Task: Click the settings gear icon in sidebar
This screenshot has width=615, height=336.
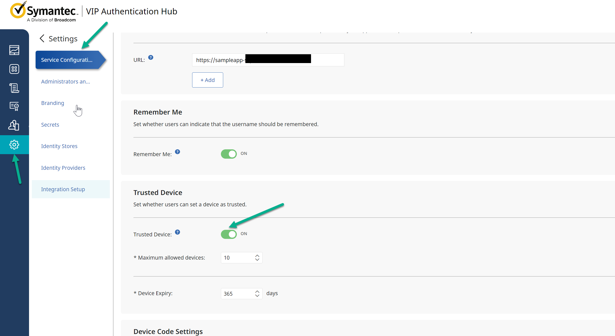Action: (x=14, y=145)
